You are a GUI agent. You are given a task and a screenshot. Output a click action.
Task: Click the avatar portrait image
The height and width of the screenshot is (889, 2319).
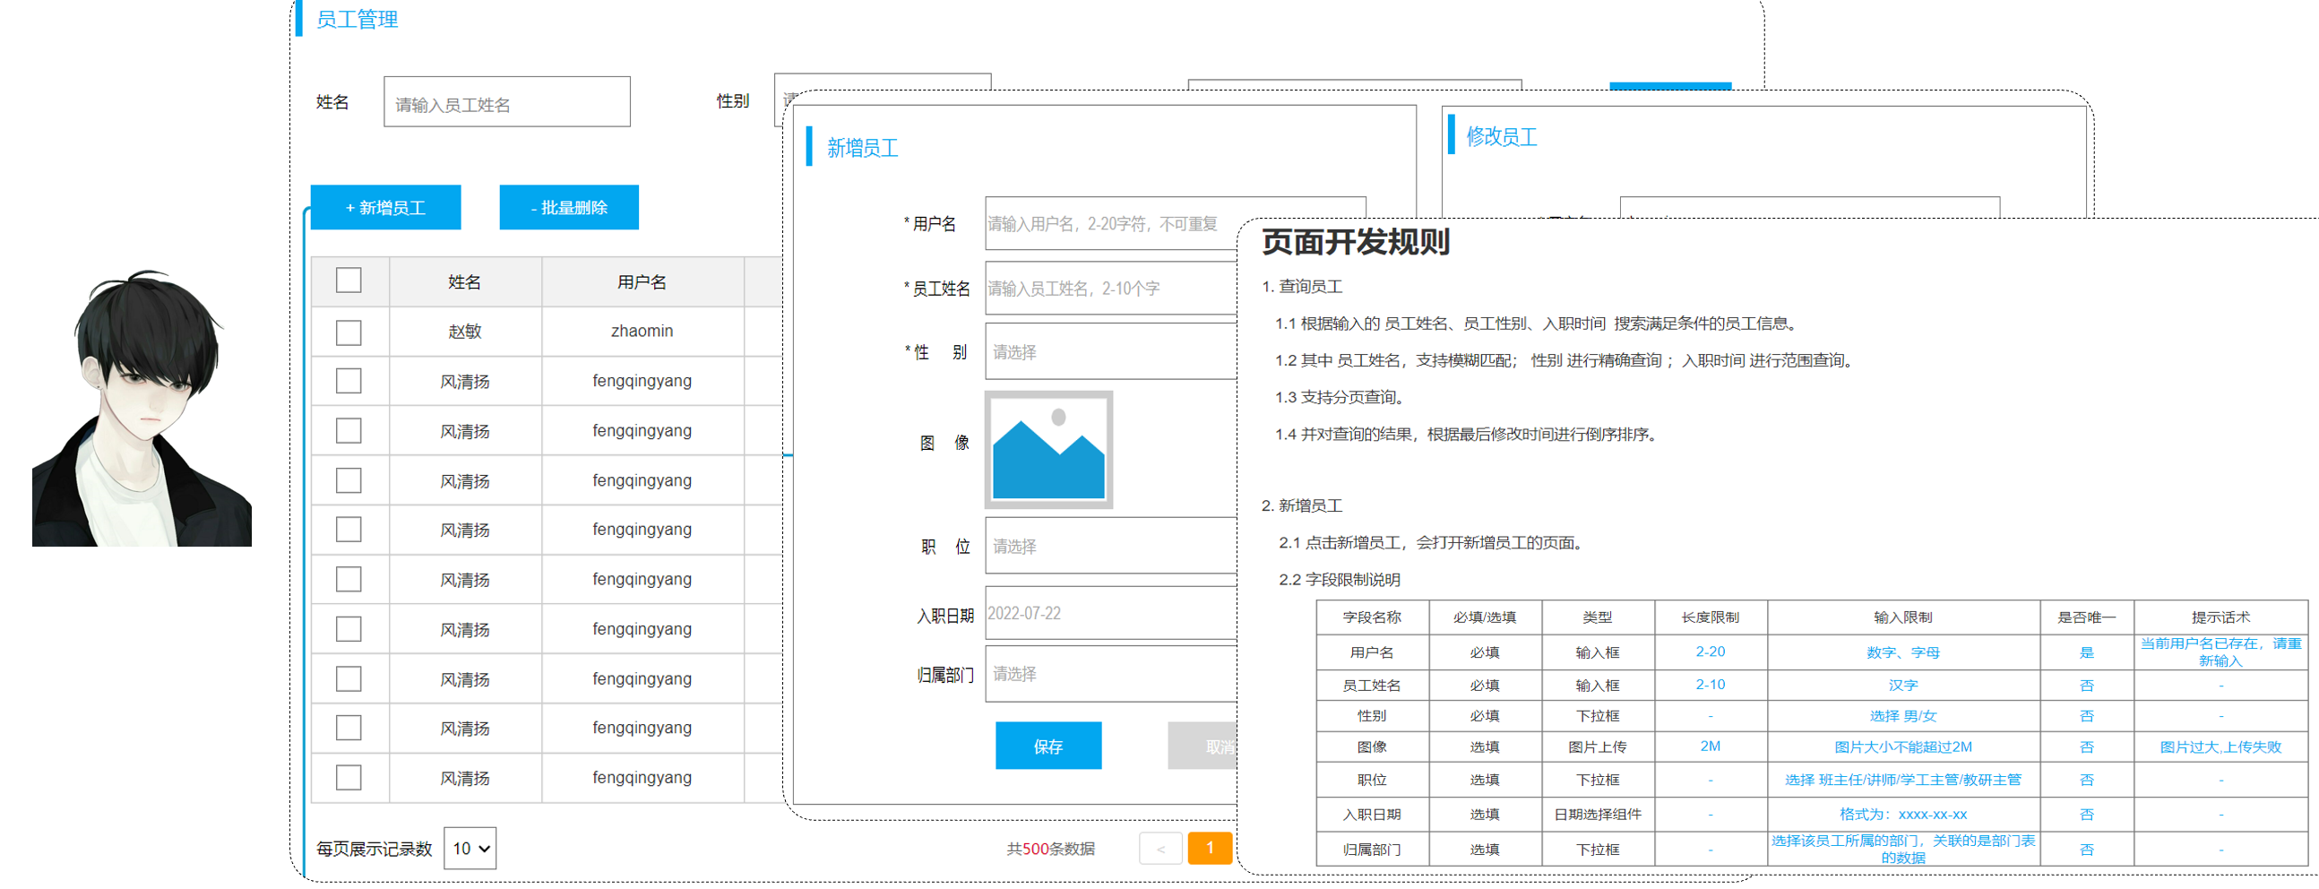(142, 408)
